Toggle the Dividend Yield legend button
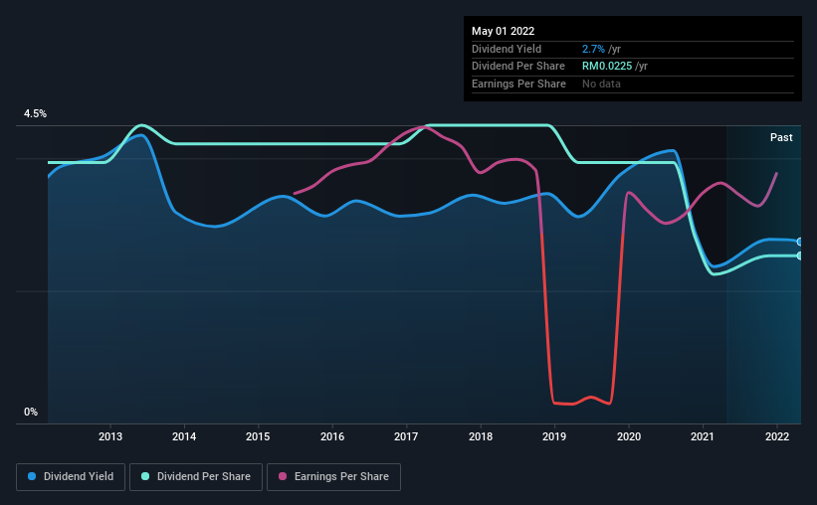The image size is (817, 505). [x=71, y=477]
